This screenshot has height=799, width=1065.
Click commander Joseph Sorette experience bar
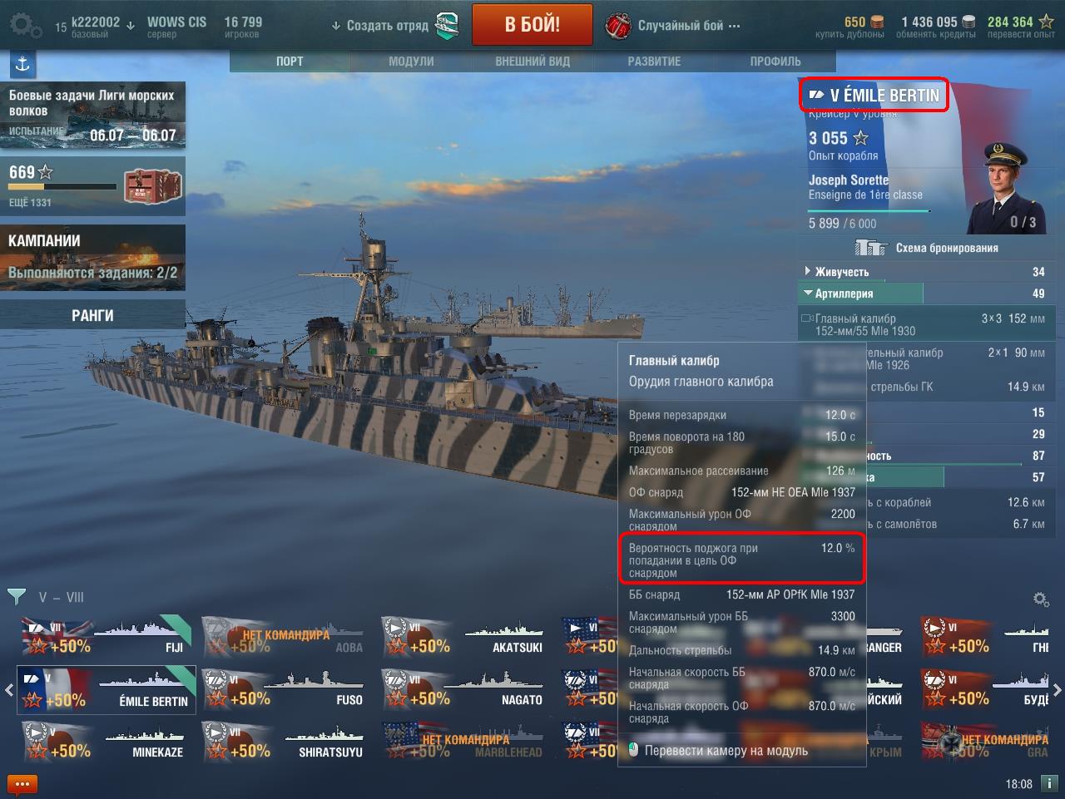[869, 211]
